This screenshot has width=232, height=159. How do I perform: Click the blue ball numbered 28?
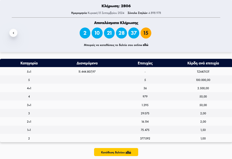[x=121, y=33]
